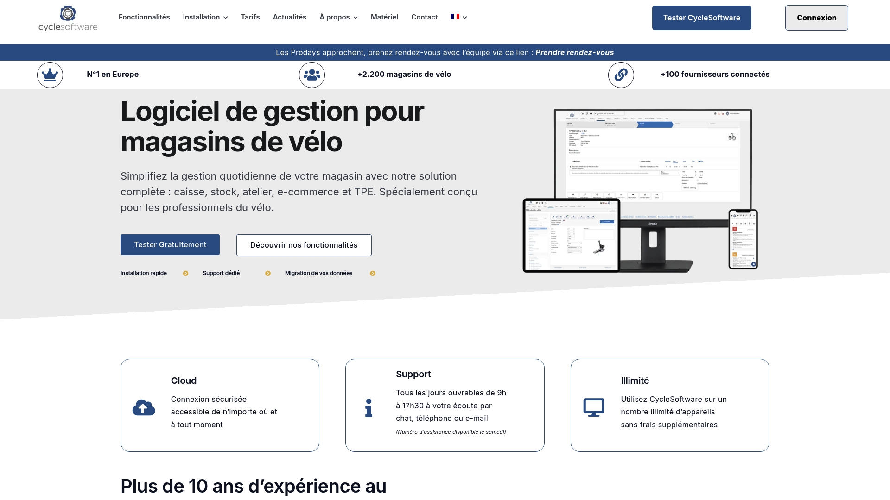Open Fonctionnalités in the navigation
The height and width of the screenshot is (500, 890).
pos(144,17)
